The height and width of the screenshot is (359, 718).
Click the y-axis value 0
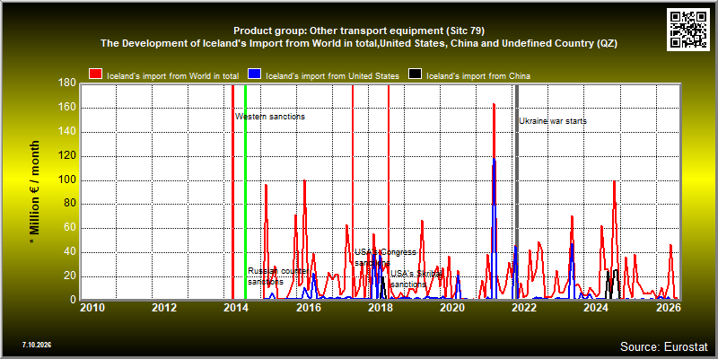click(73, 300)
